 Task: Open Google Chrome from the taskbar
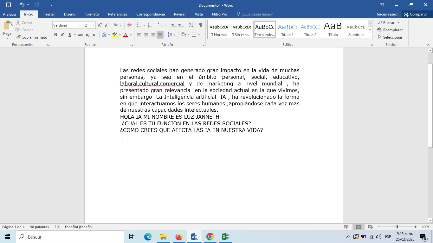pos(210,237)
